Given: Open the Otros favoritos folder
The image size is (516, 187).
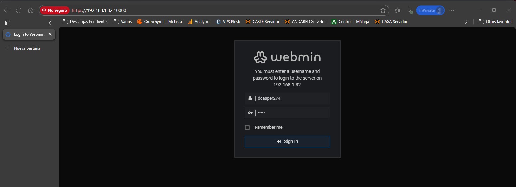Looking at the screenshot, I should [x=495, y=22].
